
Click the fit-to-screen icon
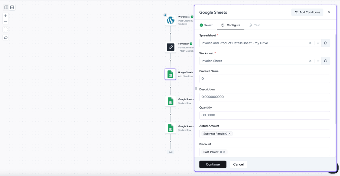point(6,29)
